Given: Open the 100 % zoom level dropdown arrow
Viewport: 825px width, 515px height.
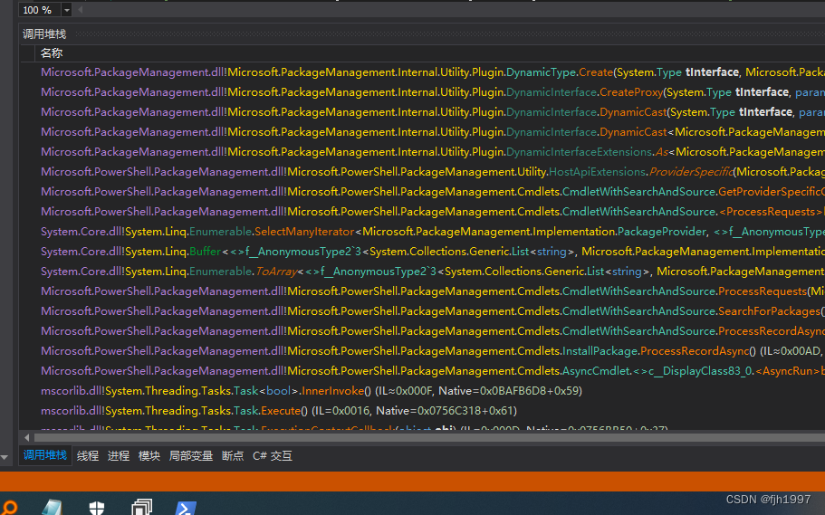Looking at the screenshot, I should 67,10.
